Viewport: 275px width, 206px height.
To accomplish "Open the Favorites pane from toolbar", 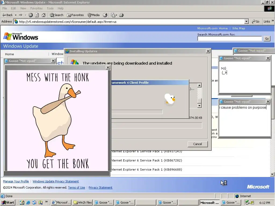I will click(x=75, y=15).
